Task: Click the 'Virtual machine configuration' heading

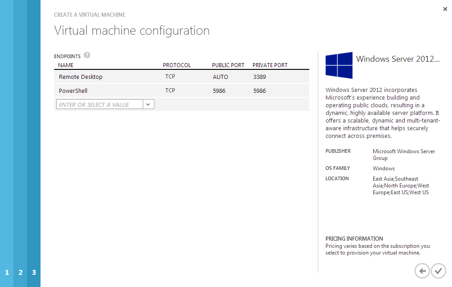Action: tap(132, 31)
